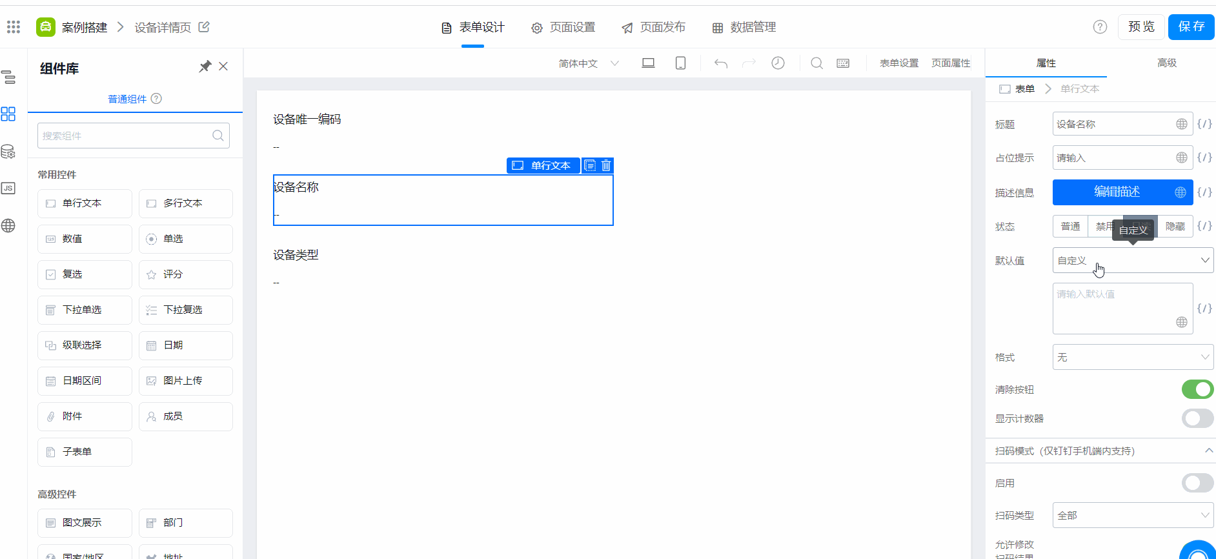Screen dimensions: 1216x559
Task: Switch to 页面设置 tab
Action: [x=563, y=27]
